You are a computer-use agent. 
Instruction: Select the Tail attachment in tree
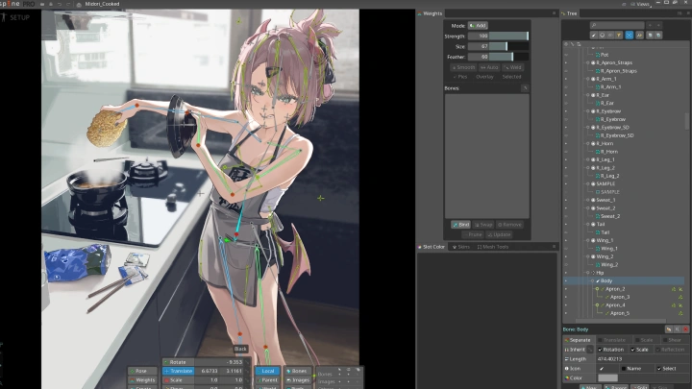(x=605, y=232)
